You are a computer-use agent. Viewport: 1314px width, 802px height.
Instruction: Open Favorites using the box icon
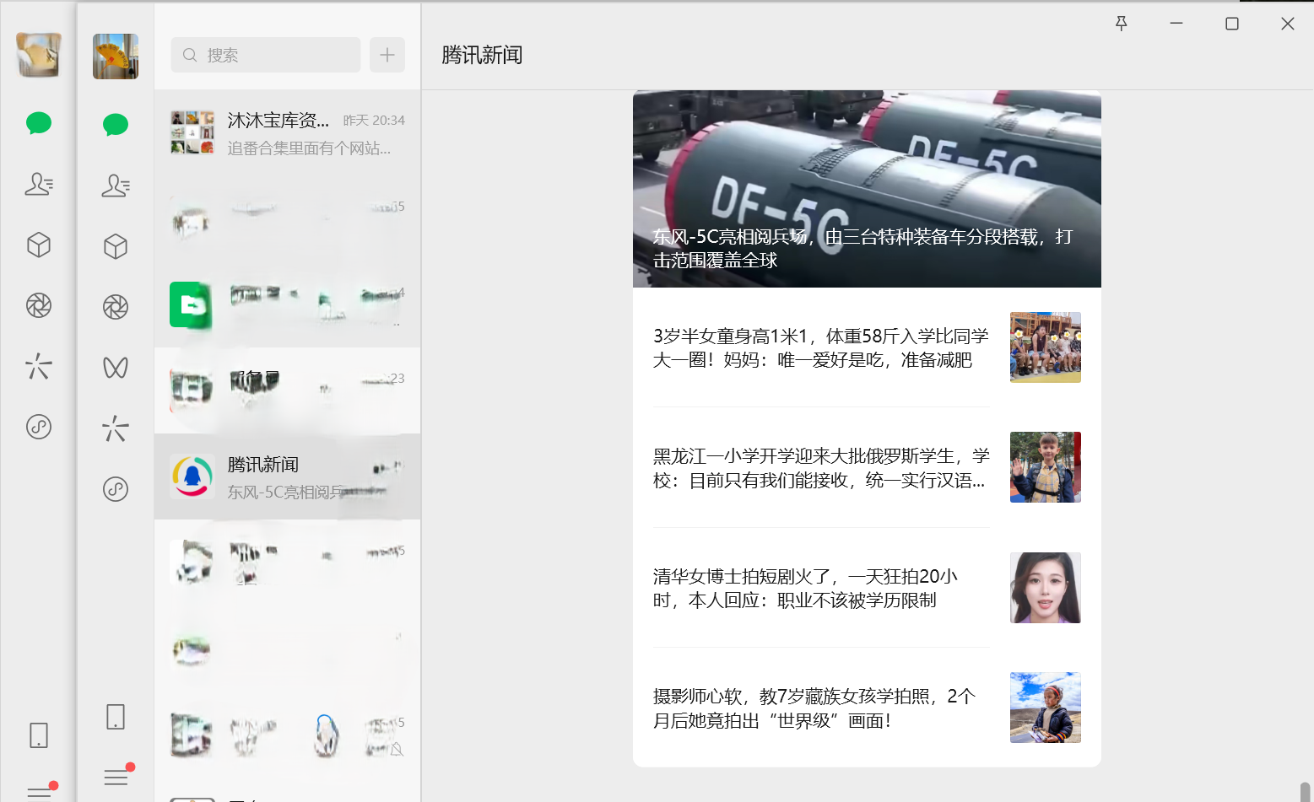pyautogui.click(x=37, y=245)
